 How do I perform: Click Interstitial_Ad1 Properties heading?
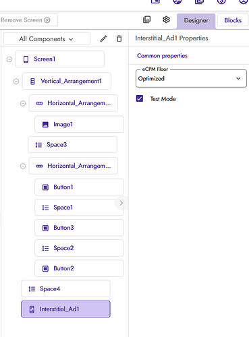(171, 38)
